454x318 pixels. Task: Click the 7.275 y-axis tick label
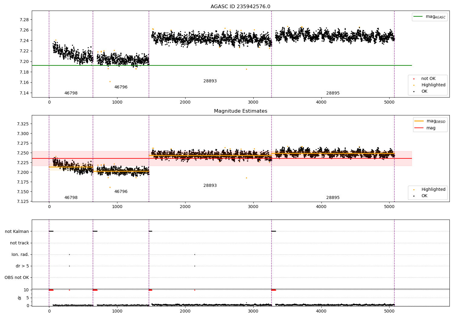click(x=23, y=143)
